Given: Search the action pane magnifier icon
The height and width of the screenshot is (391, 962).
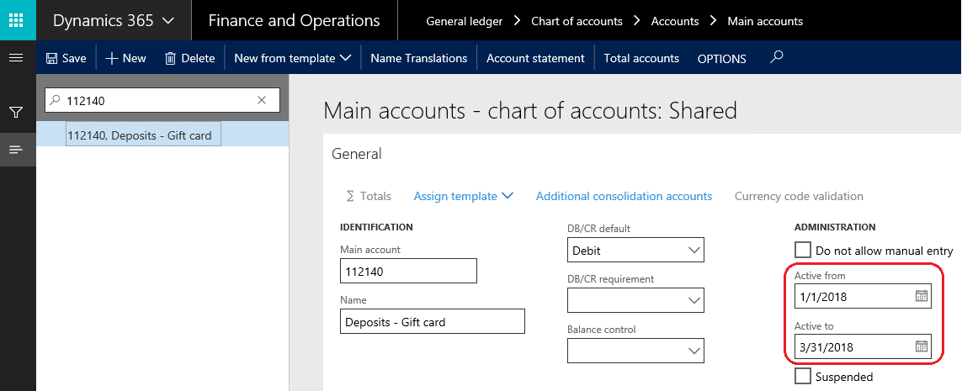Looking at the screenshot, I should (x=777, y=57).
